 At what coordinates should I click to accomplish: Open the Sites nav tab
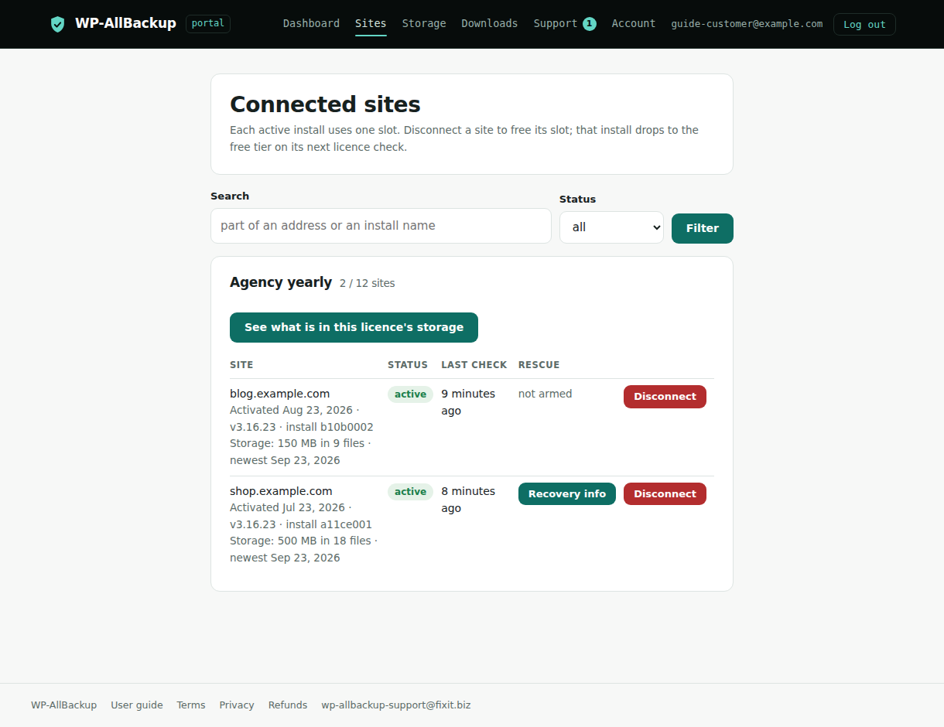[x=371, y=23]
